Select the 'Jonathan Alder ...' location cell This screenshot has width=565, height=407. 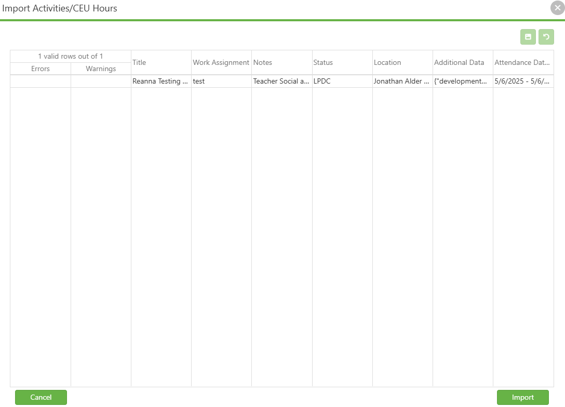click(402, 81)
